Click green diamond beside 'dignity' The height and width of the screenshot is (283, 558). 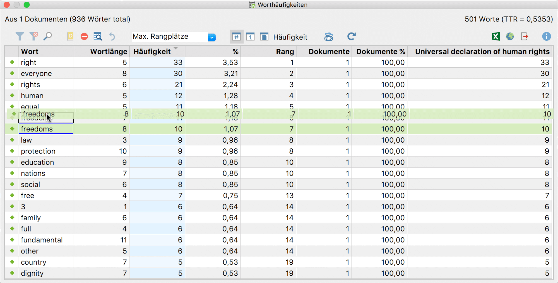pos(12,273)
